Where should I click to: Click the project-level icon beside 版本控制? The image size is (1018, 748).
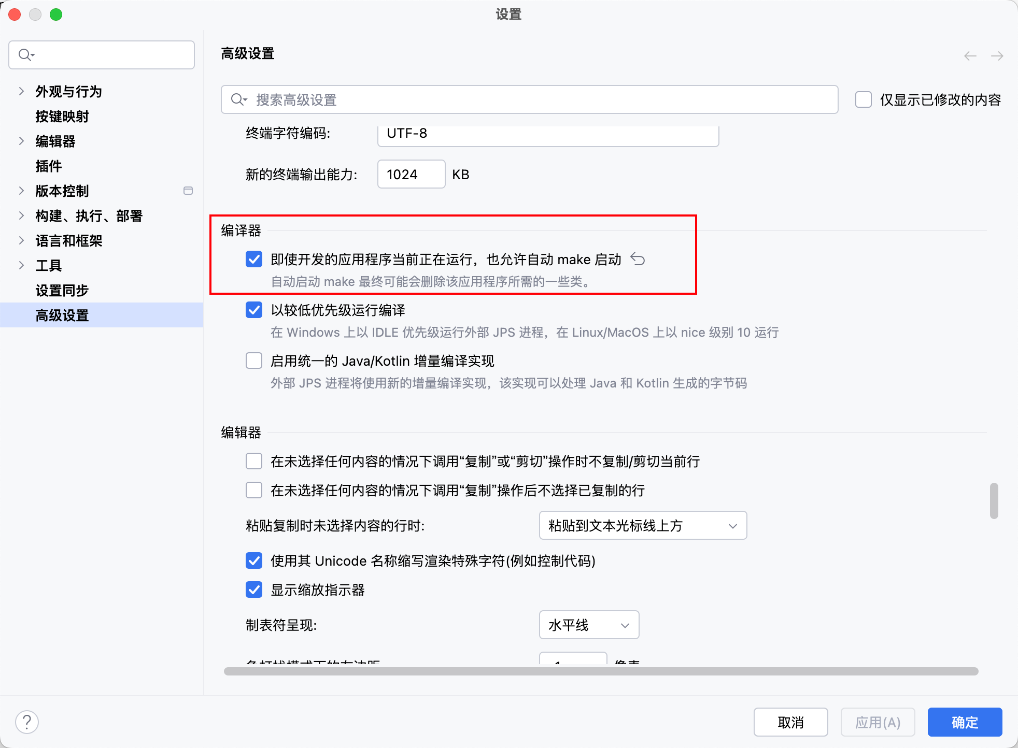[188, 191]
